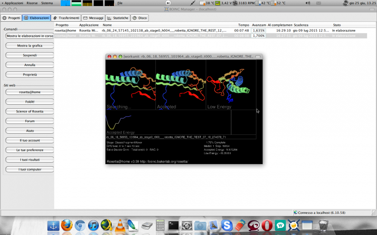This screenshot has height=235, width=377.
Task: Click the Mostra la grafica button
Action: point(29,45)
